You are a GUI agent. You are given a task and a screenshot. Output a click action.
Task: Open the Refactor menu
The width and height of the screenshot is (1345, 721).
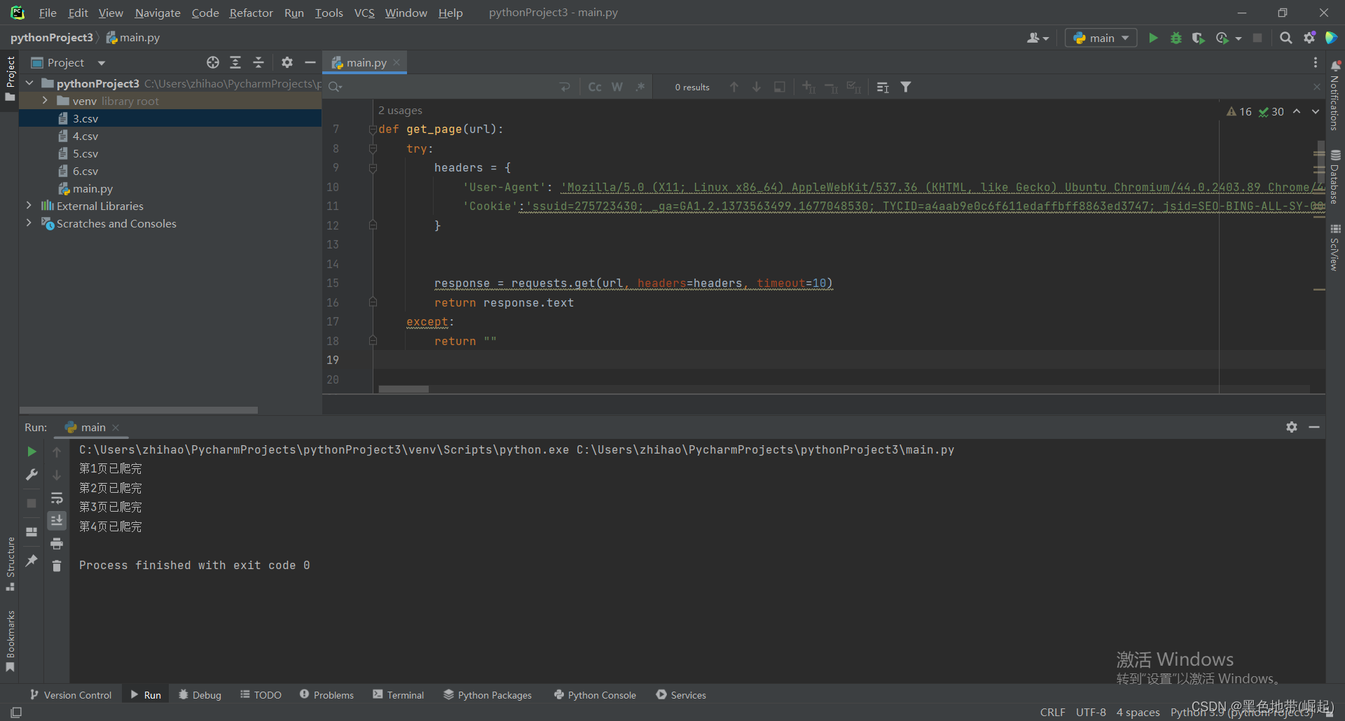coord(251,13)
